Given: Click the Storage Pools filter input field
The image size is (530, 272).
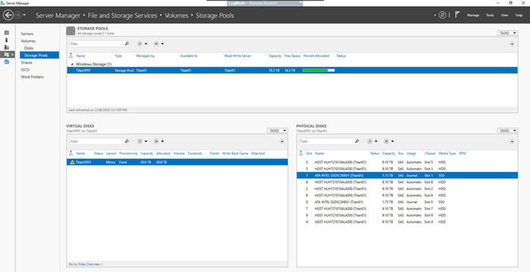Looking at the screenshot, I should 96,44.
